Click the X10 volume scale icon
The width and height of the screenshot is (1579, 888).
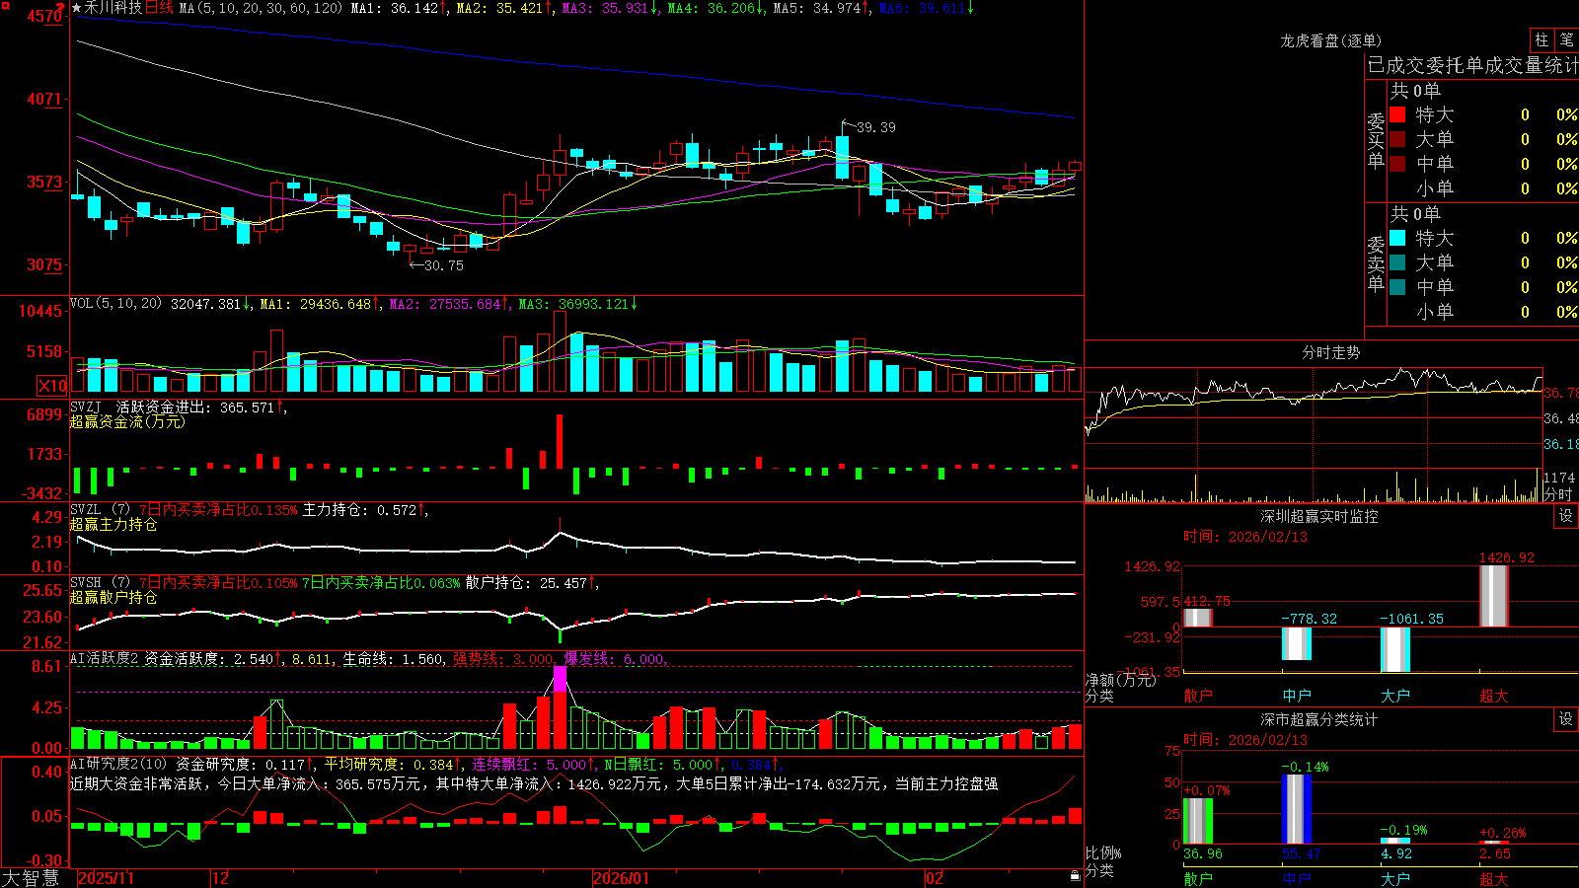click(52, 386)
